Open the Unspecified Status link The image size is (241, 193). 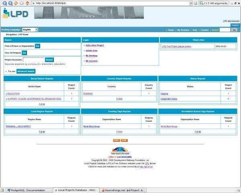169,99
